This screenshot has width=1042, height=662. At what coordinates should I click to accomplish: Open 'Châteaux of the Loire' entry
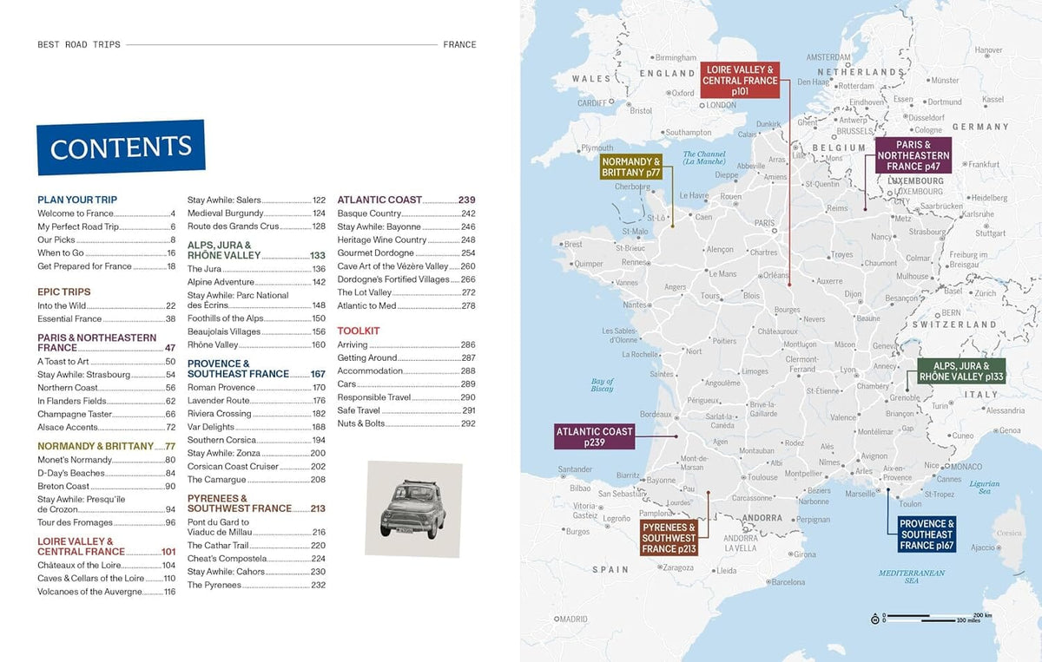[107, 566]
